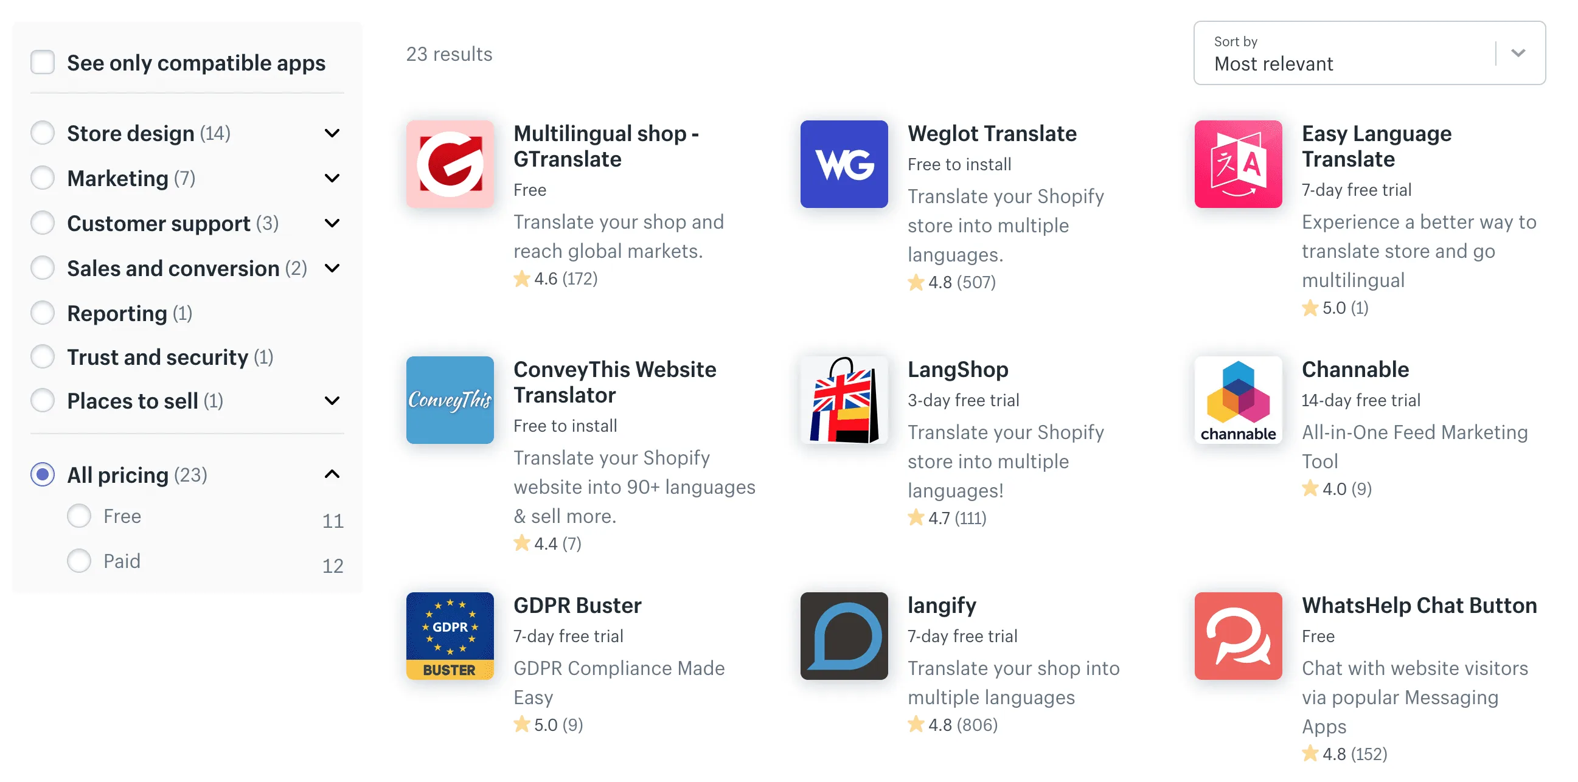Viewport: 1578px width, 782px height.
Task: Open the Easy Language Translate pink icon
Action: (1237, 164)
